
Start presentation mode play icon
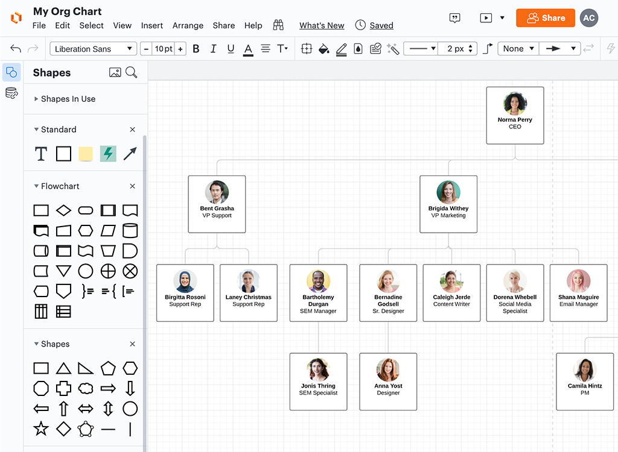tap(486, 17)
